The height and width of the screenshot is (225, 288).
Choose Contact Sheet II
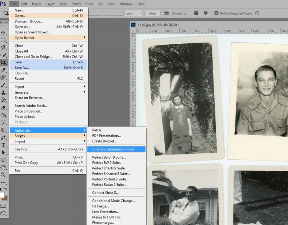pyautogui.click(x=116, y=193)
